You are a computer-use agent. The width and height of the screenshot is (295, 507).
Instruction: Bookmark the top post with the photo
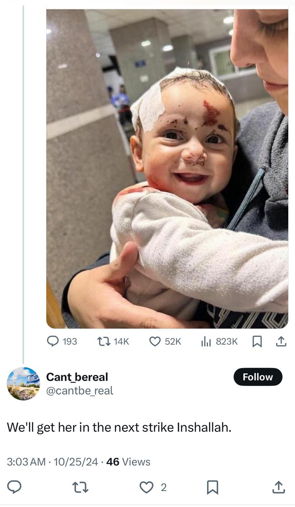point(257,341)
